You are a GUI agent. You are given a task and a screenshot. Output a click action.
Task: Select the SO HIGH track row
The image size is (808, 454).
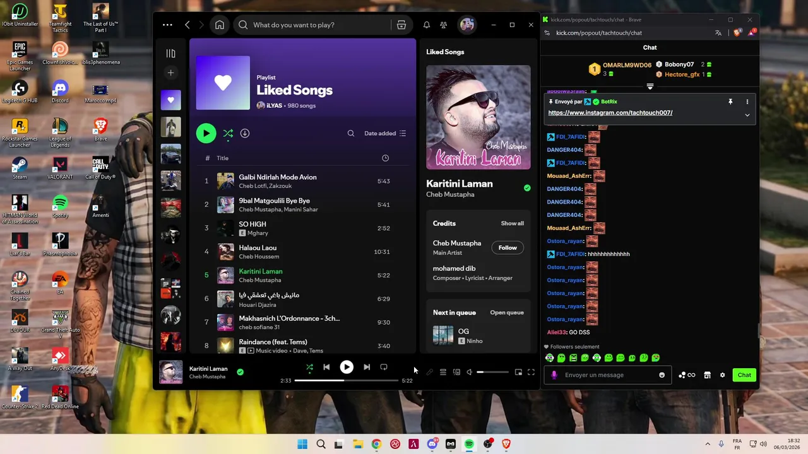303,228
